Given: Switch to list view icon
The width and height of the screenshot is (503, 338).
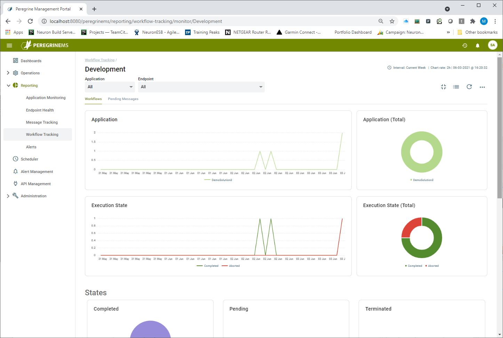Looking at the screenshot, I should (x=456, y=87).
